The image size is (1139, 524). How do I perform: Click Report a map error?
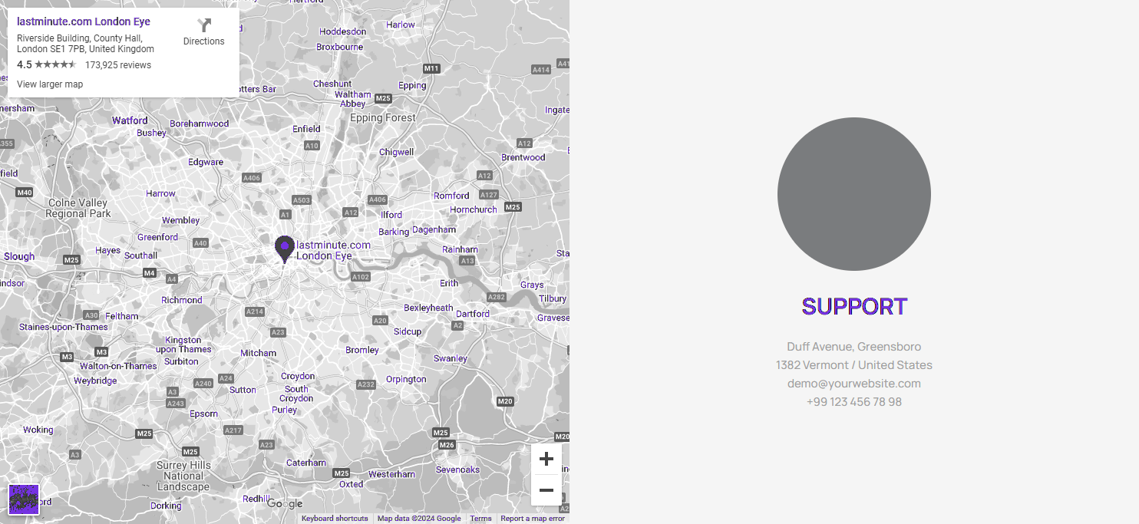[x=533, y=519]
